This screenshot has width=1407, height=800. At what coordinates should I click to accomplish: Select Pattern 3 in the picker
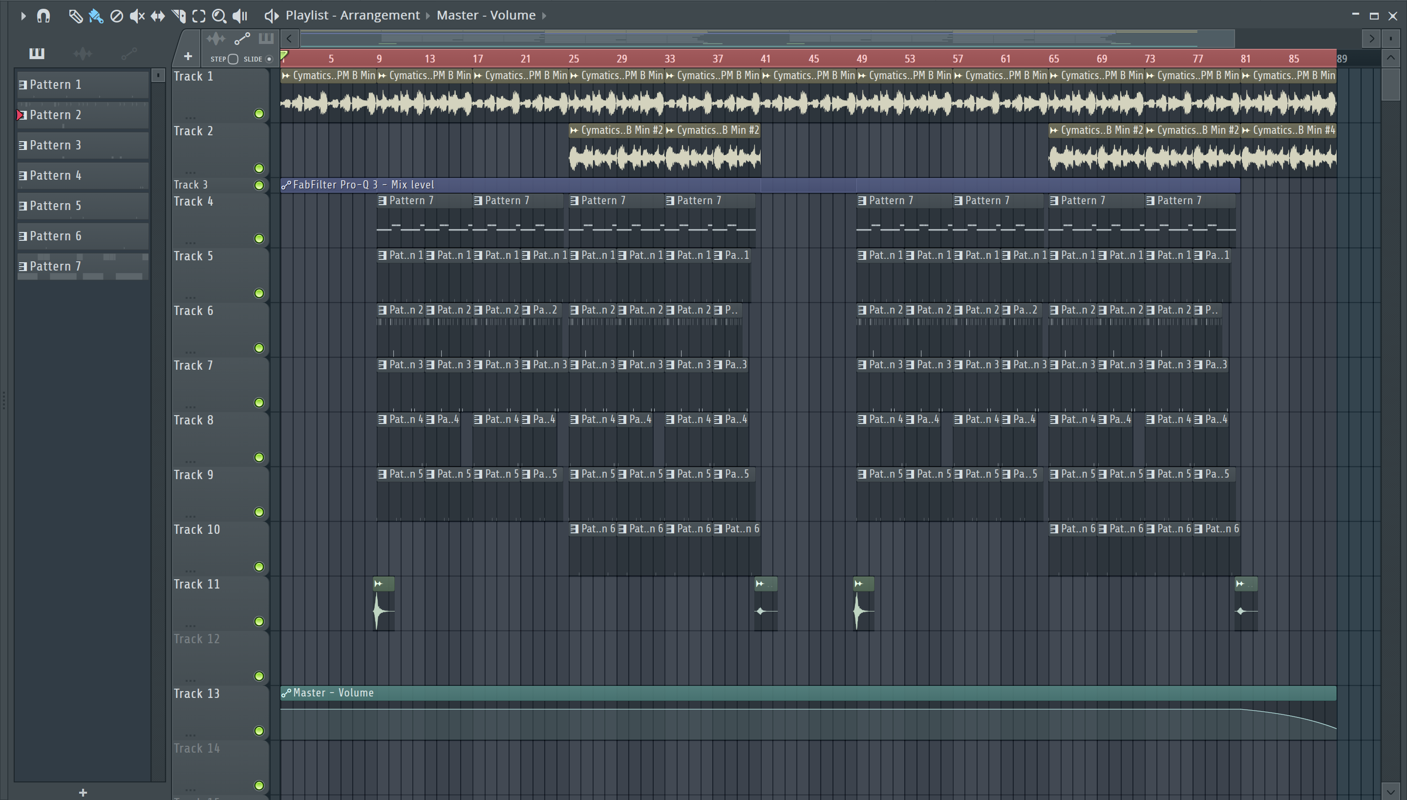(x=83, y=145)
